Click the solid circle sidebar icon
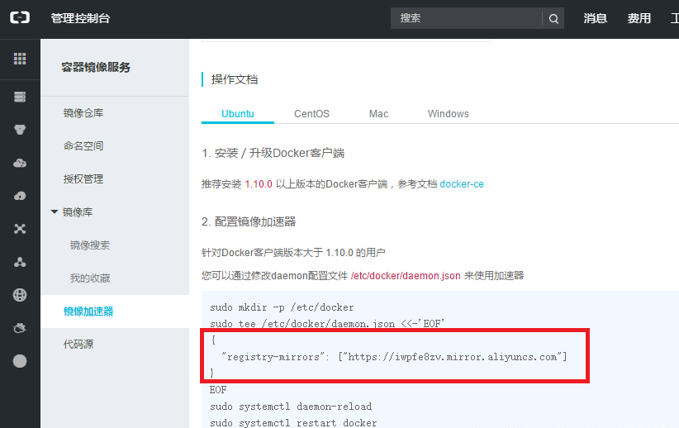This screenshot has height=428, width=679. click(20, 361)
